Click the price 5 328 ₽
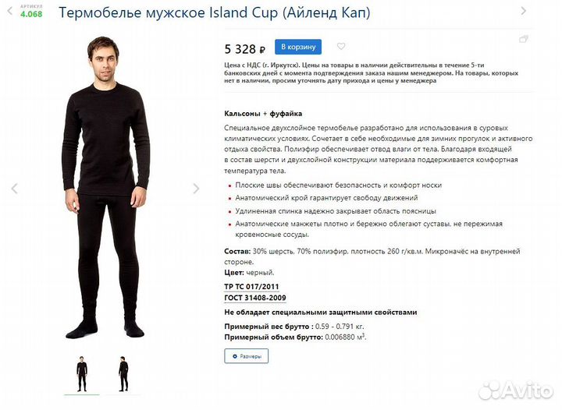The width and height of the screenshot is (562, 410). pyautogui.click(x=245, y=48)
